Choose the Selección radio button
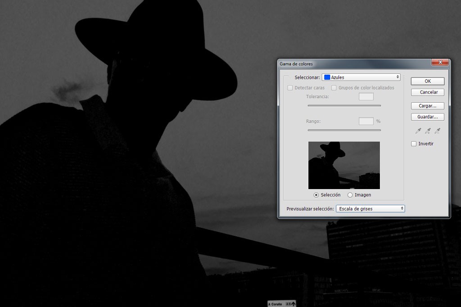461x307 pixels. pyautogui.click(x=316, y=195)
